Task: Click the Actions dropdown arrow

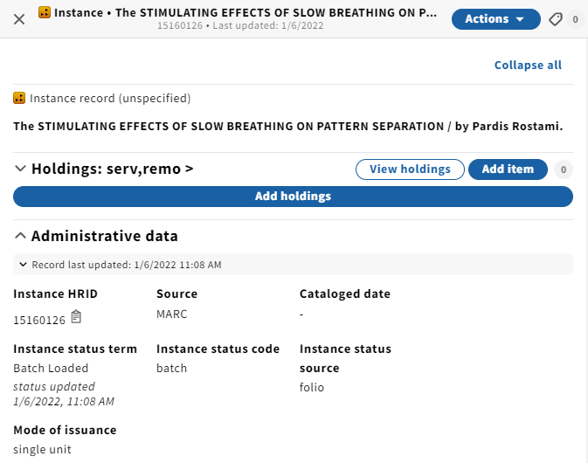Action: pos(520,19)
